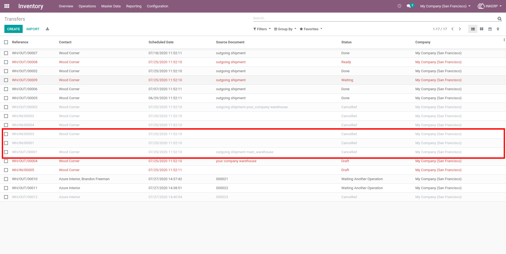Sort by Reference column header
The height and width of the screenshot is (254, 506).
coord(20,42)
